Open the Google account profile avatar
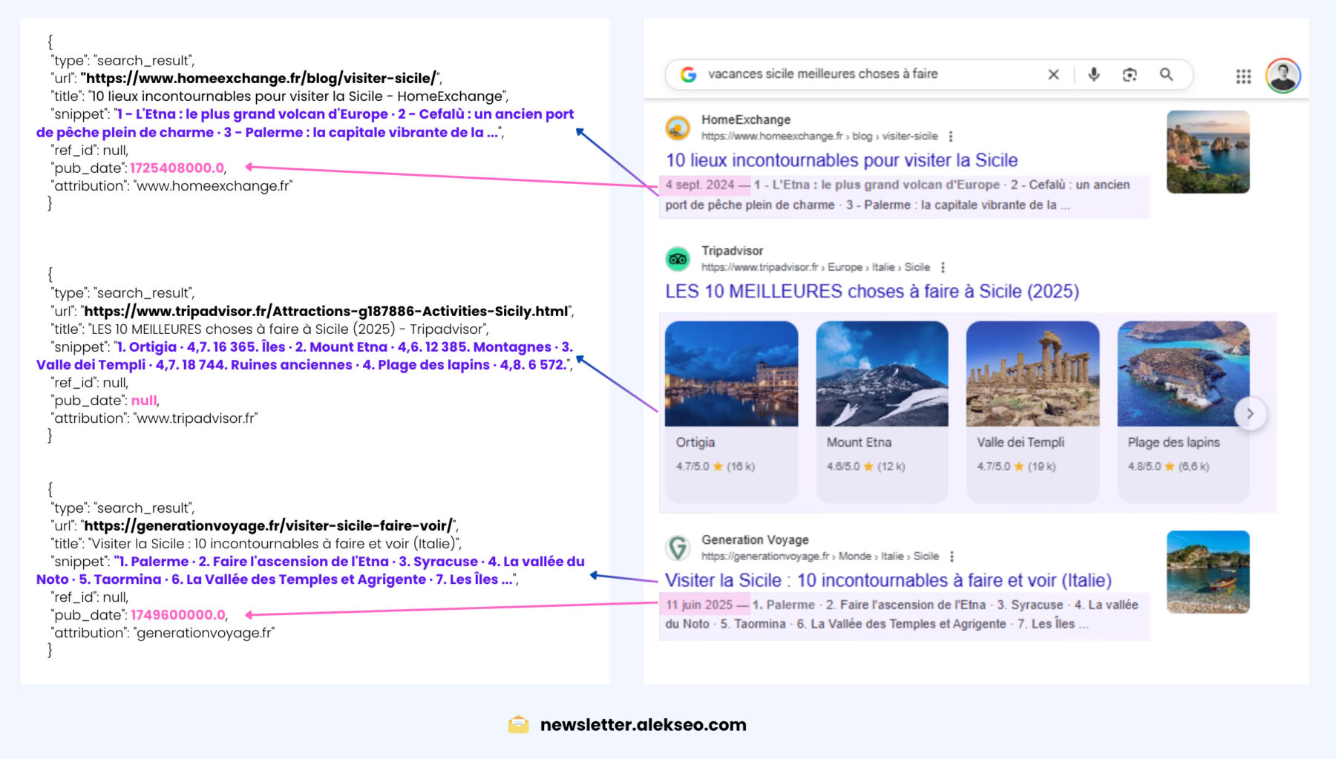Image resolution: width=1336 pixels, height=759 pixels. point(1283,75)
